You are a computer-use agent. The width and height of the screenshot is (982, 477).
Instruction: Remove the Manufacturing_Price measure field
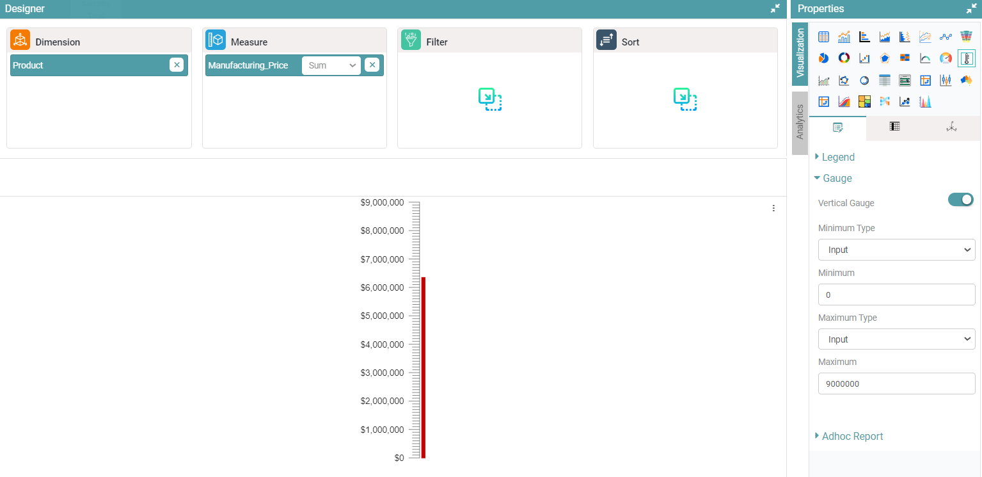[372, 65]
